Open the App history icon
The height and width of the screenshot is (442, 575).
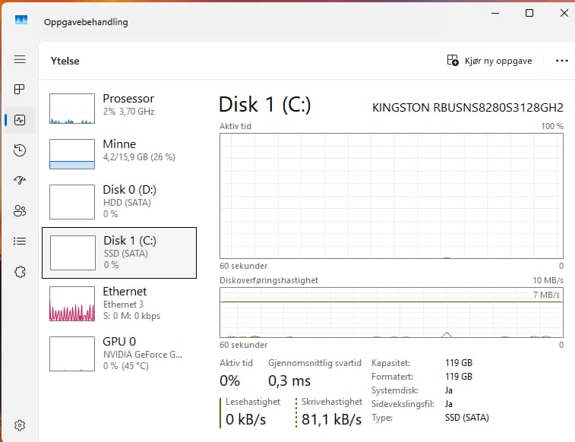pos(20,150)
